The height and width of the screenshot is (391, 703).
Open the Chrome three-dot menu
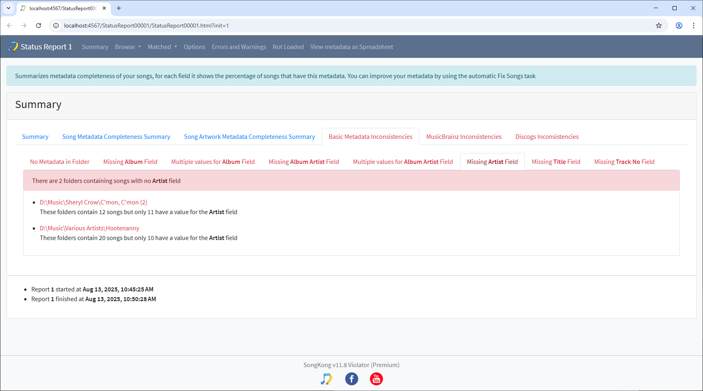point(694,25)
